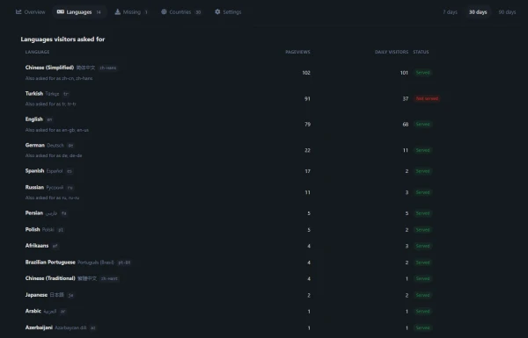Click 'Also asked for as en-gb, en-us'
Image resolution: width=528 pixels, height=338 pixels.
[x=57, y=130]
